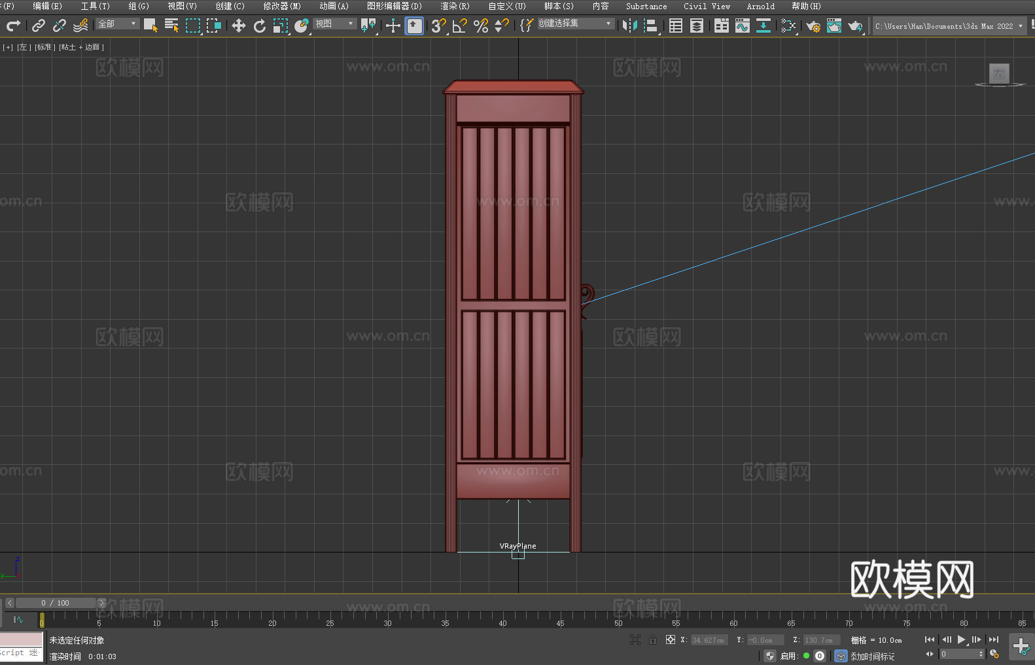This screenshot has height=665, width=1035.
Task: Toggle Spinner Snap
Action: (x=502, y=26)
